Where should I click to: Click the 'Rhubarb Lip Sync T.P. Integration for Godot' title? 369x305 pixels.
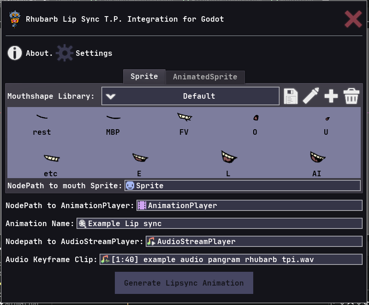click(125, 19)
